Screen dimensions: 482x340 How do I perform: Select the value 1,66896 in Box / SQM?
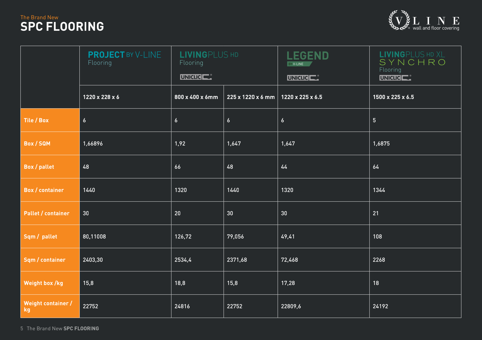93,143
